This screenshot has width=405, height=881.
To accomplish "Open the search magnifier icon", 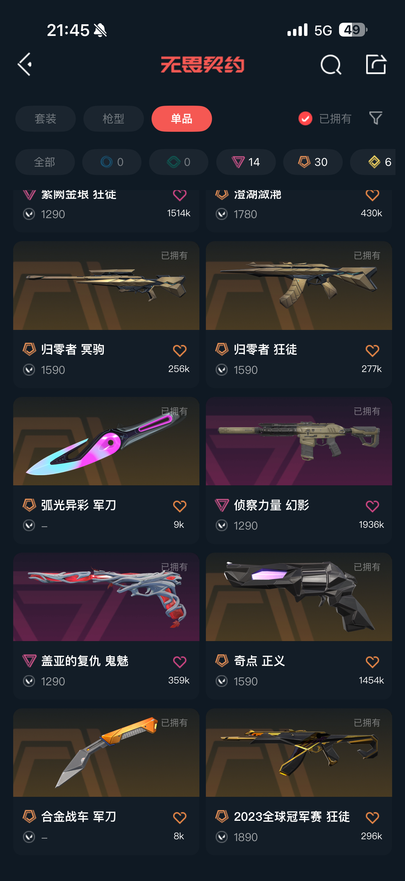I will [330, 64].
